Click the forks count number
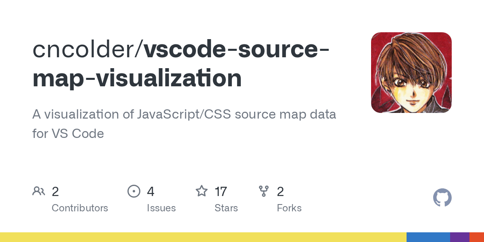 click(280, 192)
